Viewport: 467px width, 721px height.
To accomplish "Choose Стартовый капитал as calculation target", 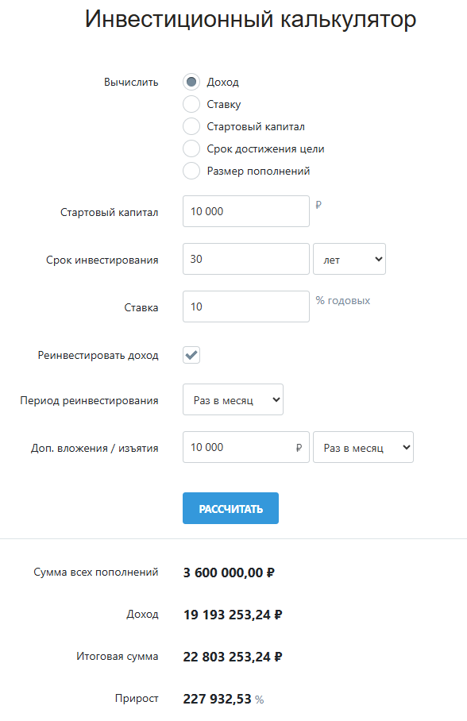I will click(x=191, y=125).
